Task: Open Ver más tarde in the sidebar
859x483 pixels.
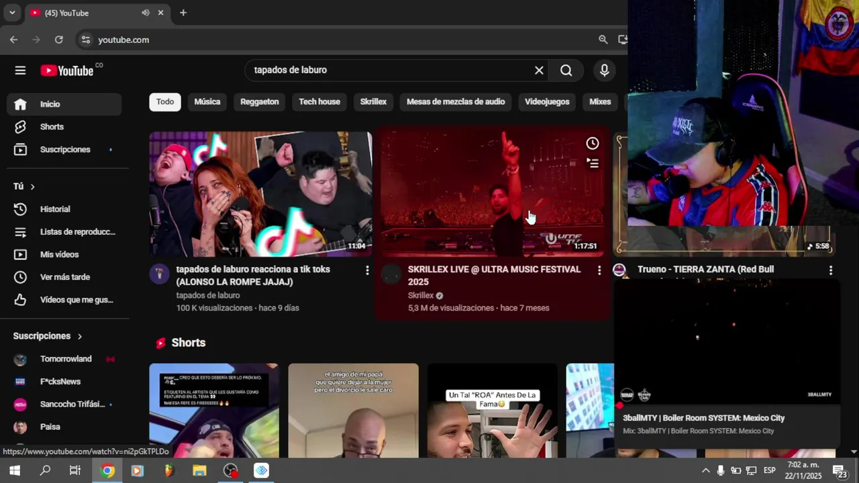Action: pos(64,277)
